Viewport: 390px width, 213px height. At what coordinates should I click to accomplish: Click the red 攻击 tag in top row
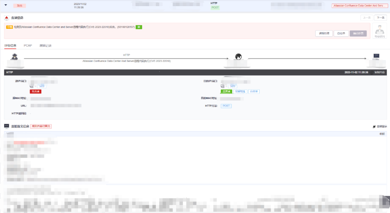[19, 5]
